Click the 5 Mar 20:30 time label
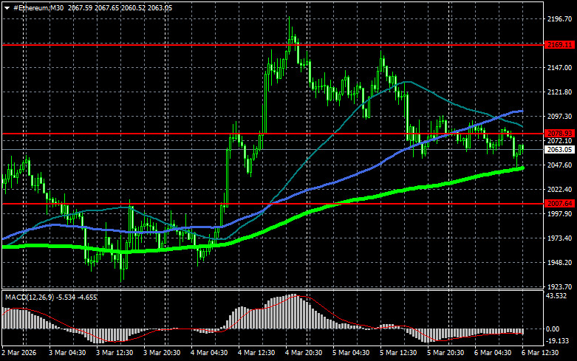 pyautogui.click(x=445, y=353)
